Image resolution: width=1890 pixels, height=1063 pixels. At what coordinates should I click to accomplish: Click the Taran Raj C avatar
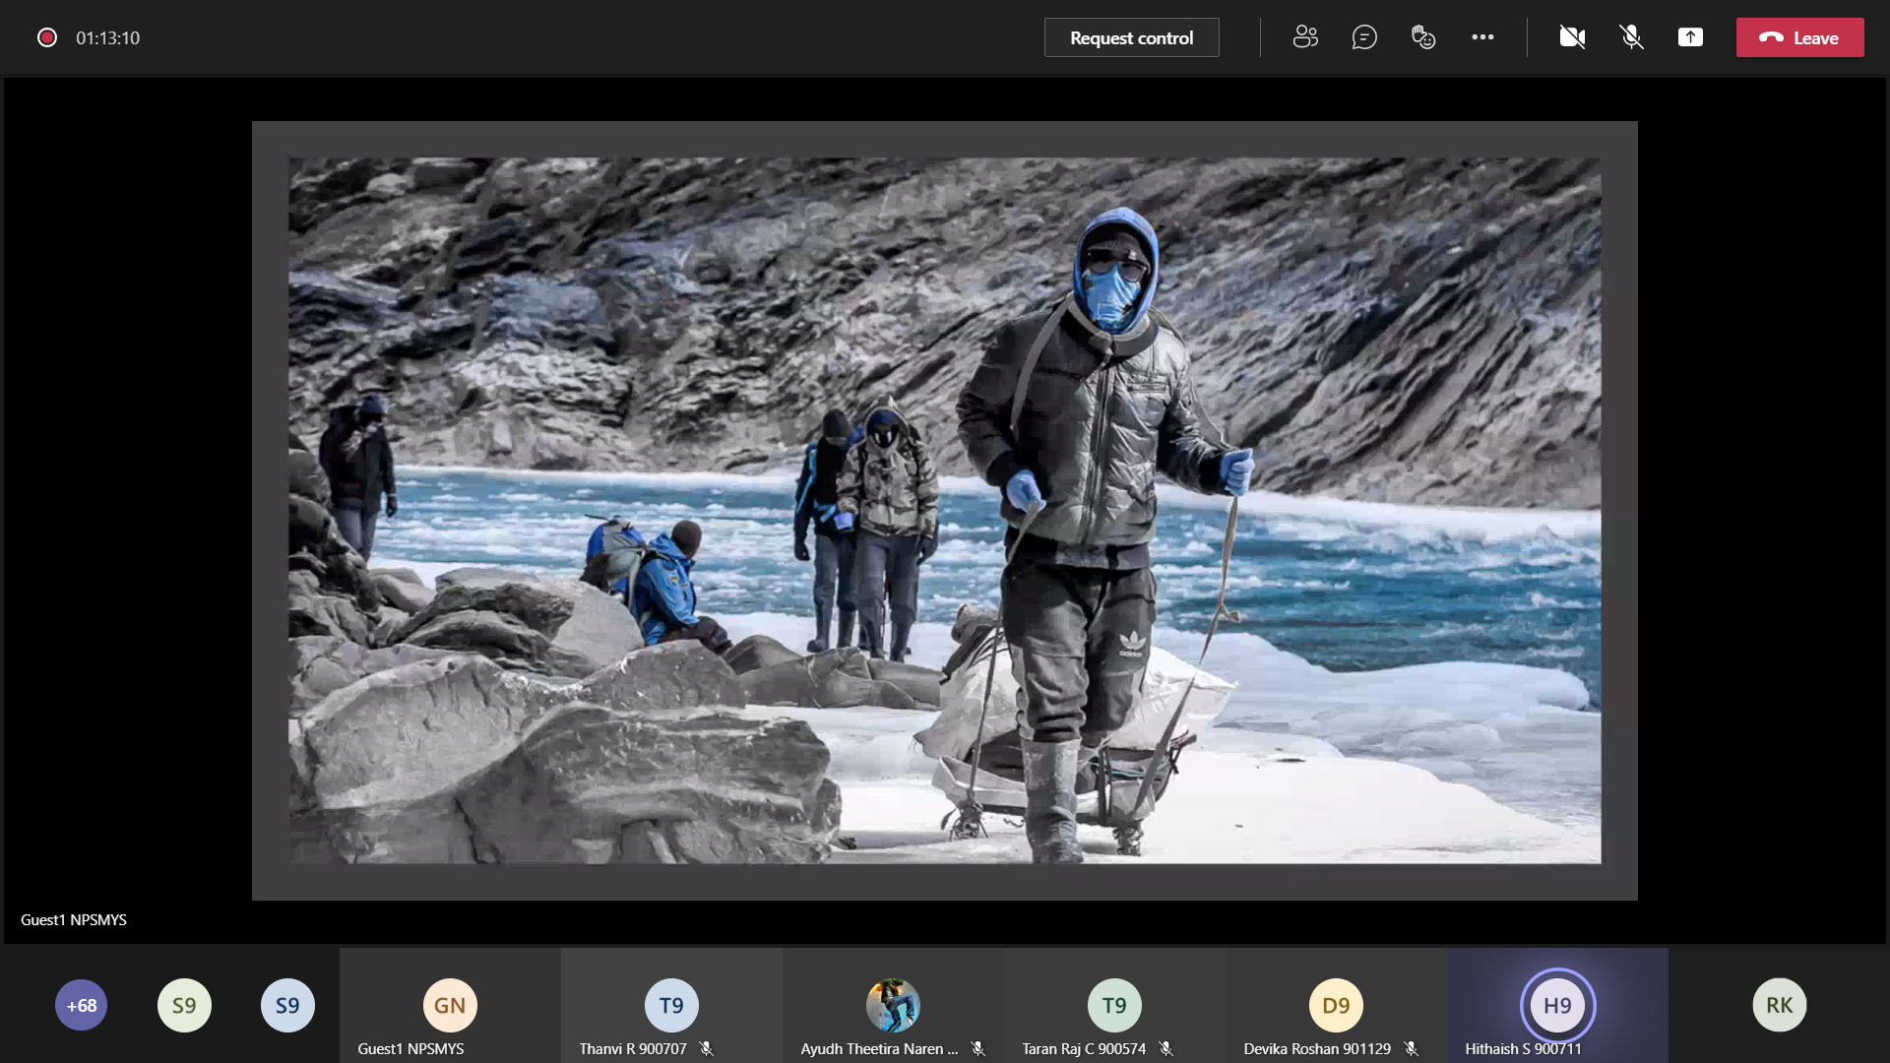pos(1114,1005)
